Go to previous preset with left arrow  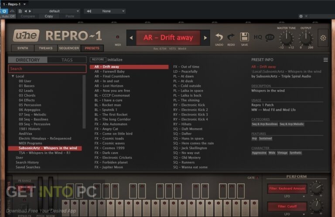tap(131, 38)
